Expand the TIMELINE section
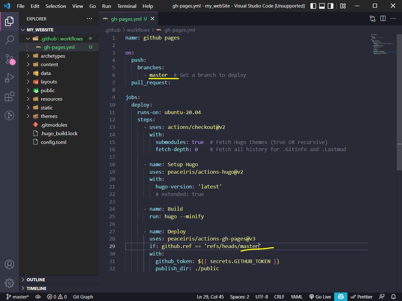 pyautogui.click(x=59, y=288)
